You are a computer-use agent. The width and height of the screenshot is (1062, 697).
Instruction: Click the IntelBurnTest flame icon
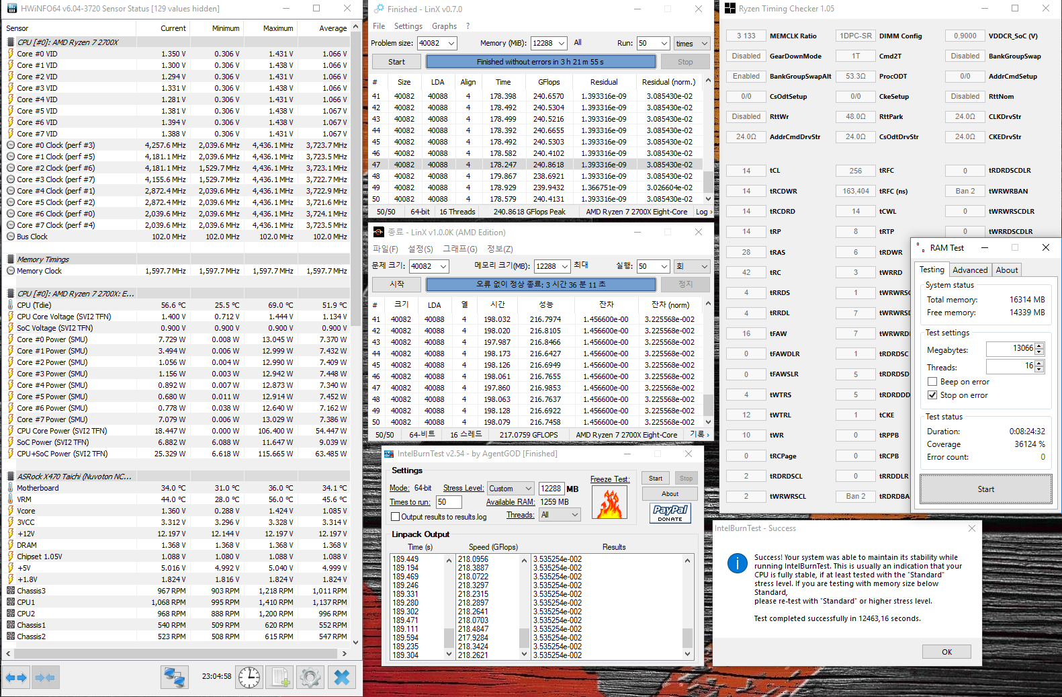[x=610, y=503]
